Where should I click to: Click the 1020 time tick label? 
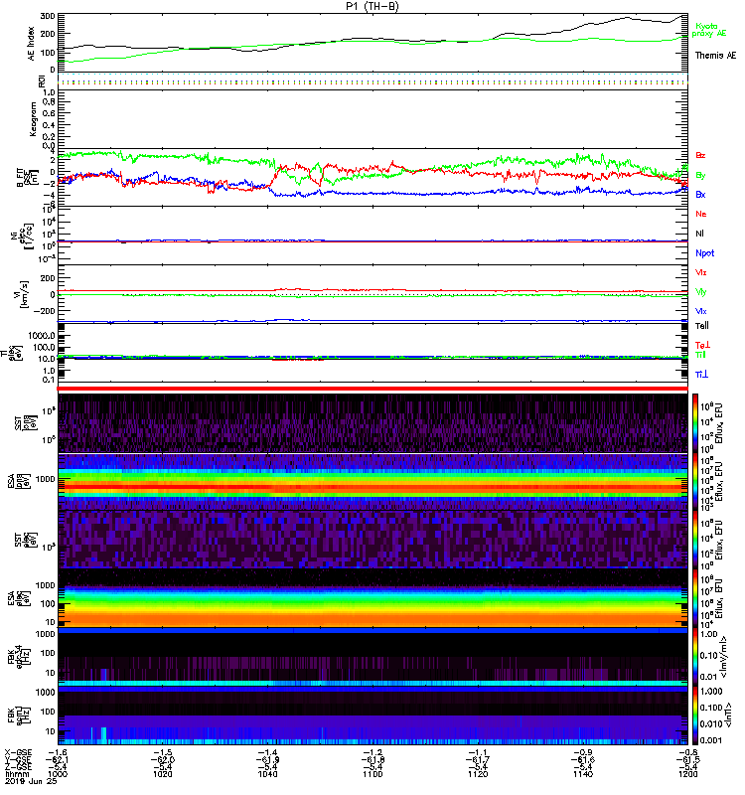[162, 774]
